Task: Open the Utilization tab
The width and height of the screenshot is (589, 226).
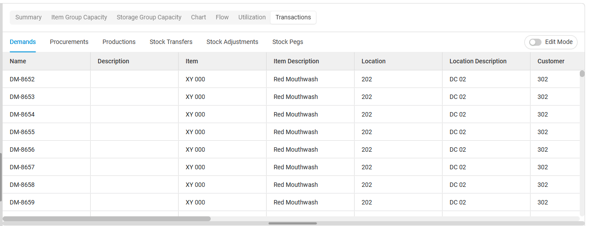Action: point(252,18)
